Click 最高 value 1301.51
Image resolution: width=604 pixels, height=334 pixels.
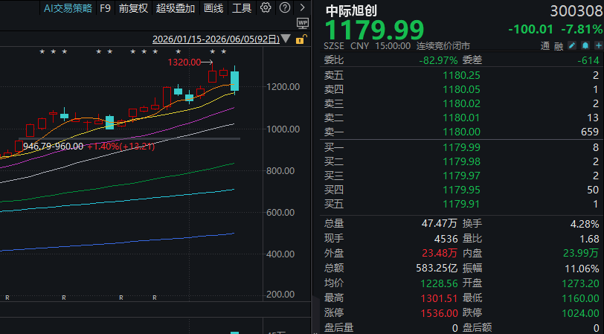(439, 298)
